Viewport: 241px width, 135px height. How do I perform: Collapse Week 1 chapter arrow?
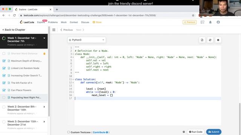coord(44,38)
